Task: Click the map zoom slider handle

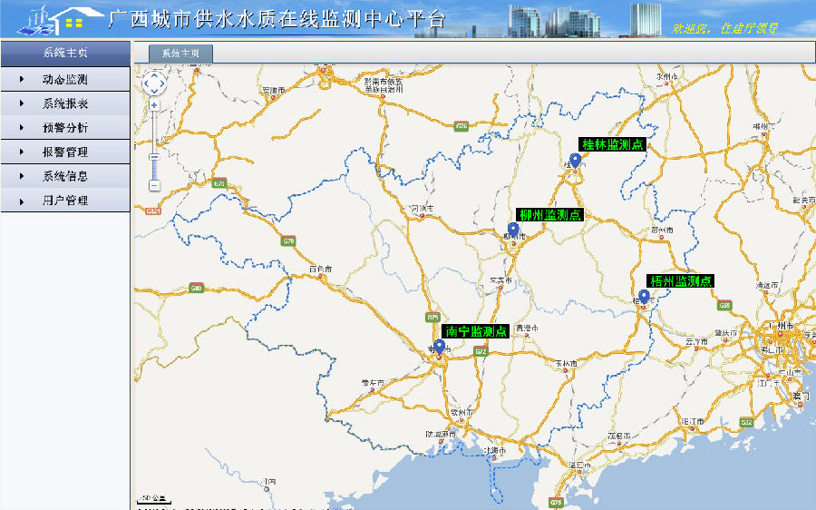Action: click(154, 157)
